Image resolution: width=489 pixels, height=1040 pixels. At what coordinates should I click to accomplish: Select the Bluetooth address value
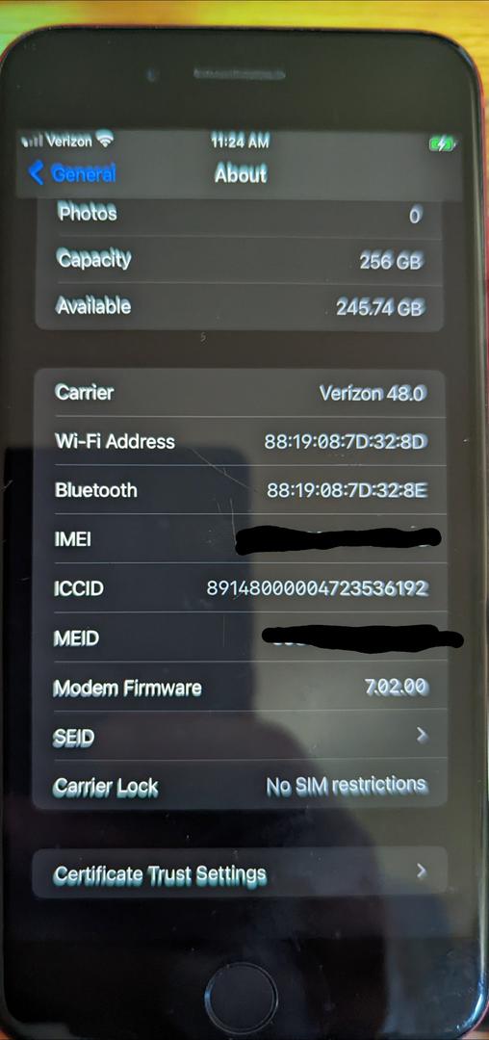coord(347,491)
